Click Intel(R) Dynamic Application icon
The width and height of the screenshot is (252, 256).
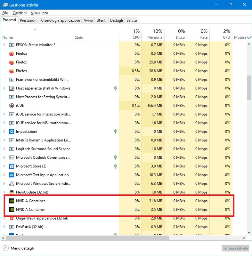coord(12,140)
